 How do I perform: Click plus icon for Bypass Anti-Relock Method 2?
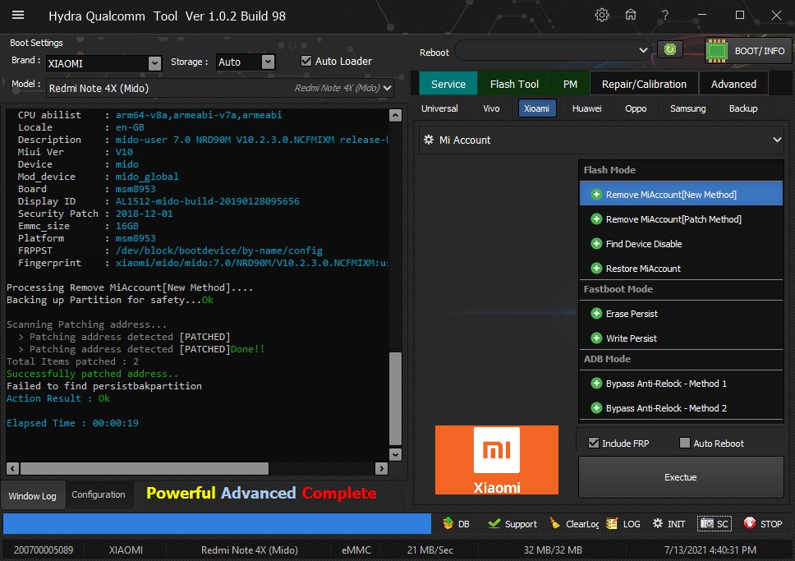[x=596, y=408]
